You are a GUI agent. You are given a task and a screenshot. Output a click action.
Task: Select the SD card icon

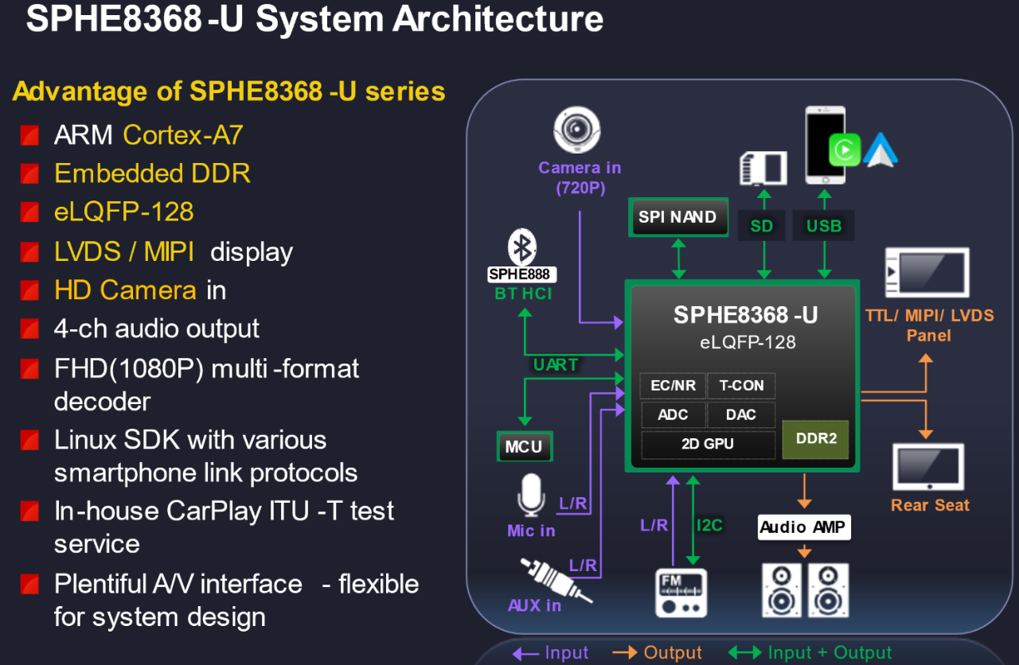tap(763, 169)
